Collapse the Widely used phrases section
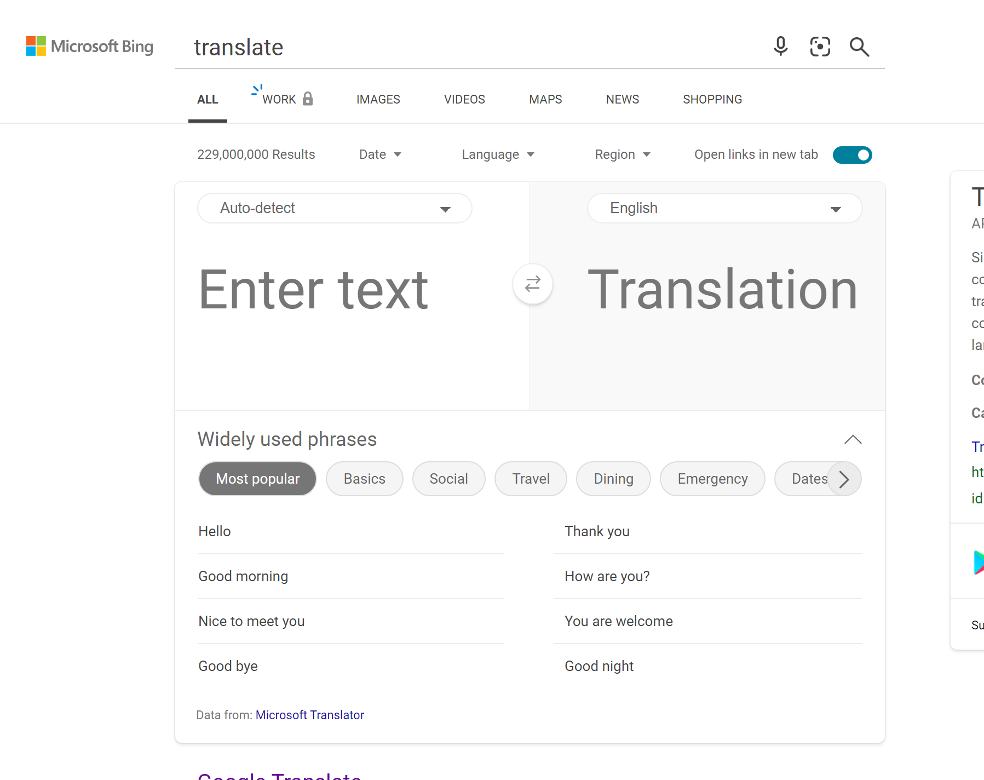This screenshot has height=780, width=984. (x=853, y=439)
